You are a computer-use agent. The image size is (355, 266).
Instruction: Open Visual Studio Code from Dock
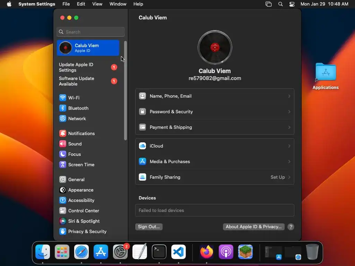179,252
